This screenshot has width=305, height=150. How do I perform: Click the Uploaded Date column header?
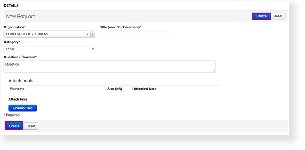click(144, 89)
